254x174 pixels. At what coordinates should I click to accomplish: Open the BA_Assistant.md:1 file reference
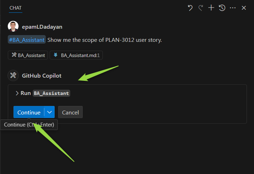pyautogui.click(x=76, y=55)
